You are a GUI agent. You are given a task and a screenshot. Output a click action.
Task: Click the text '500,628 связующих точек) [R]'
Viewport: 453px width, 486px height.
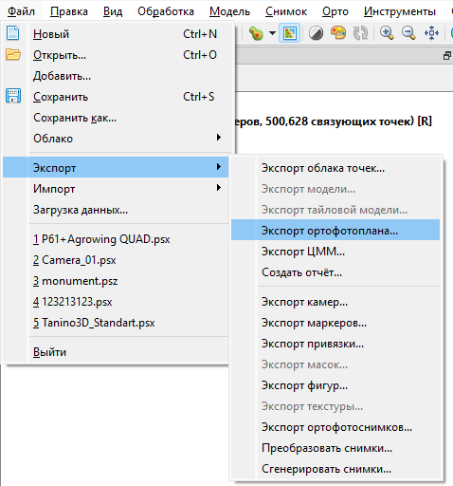tap(349, 121)
